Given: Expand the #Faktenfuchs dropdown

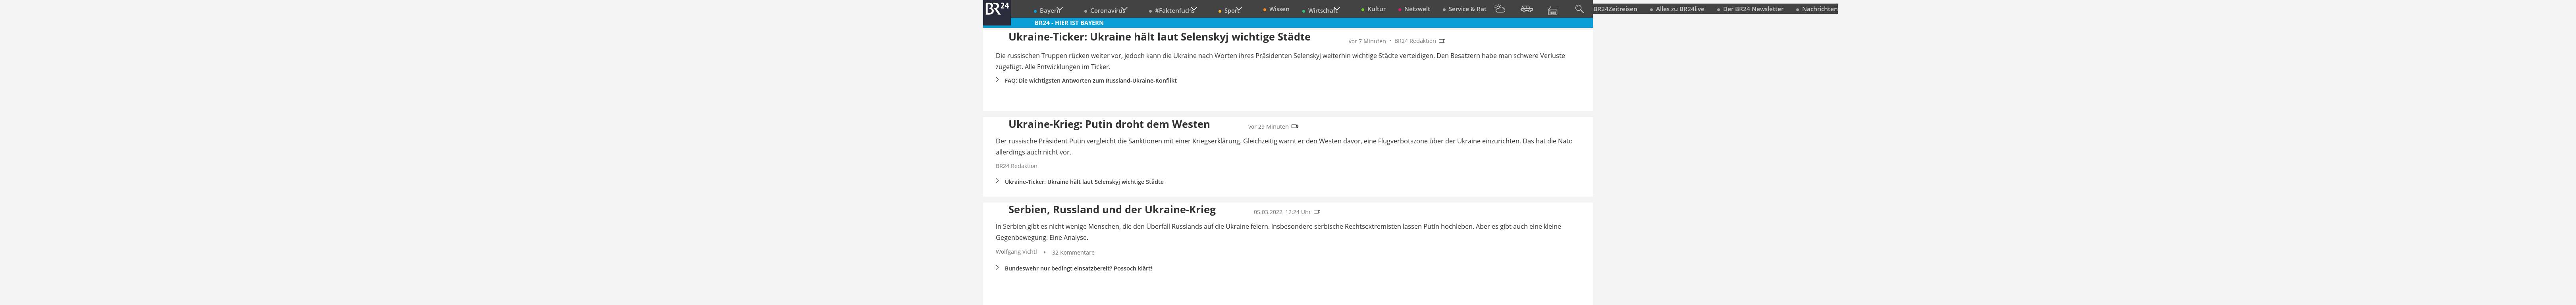Looking at the screenshot, I should (1194, 9).
